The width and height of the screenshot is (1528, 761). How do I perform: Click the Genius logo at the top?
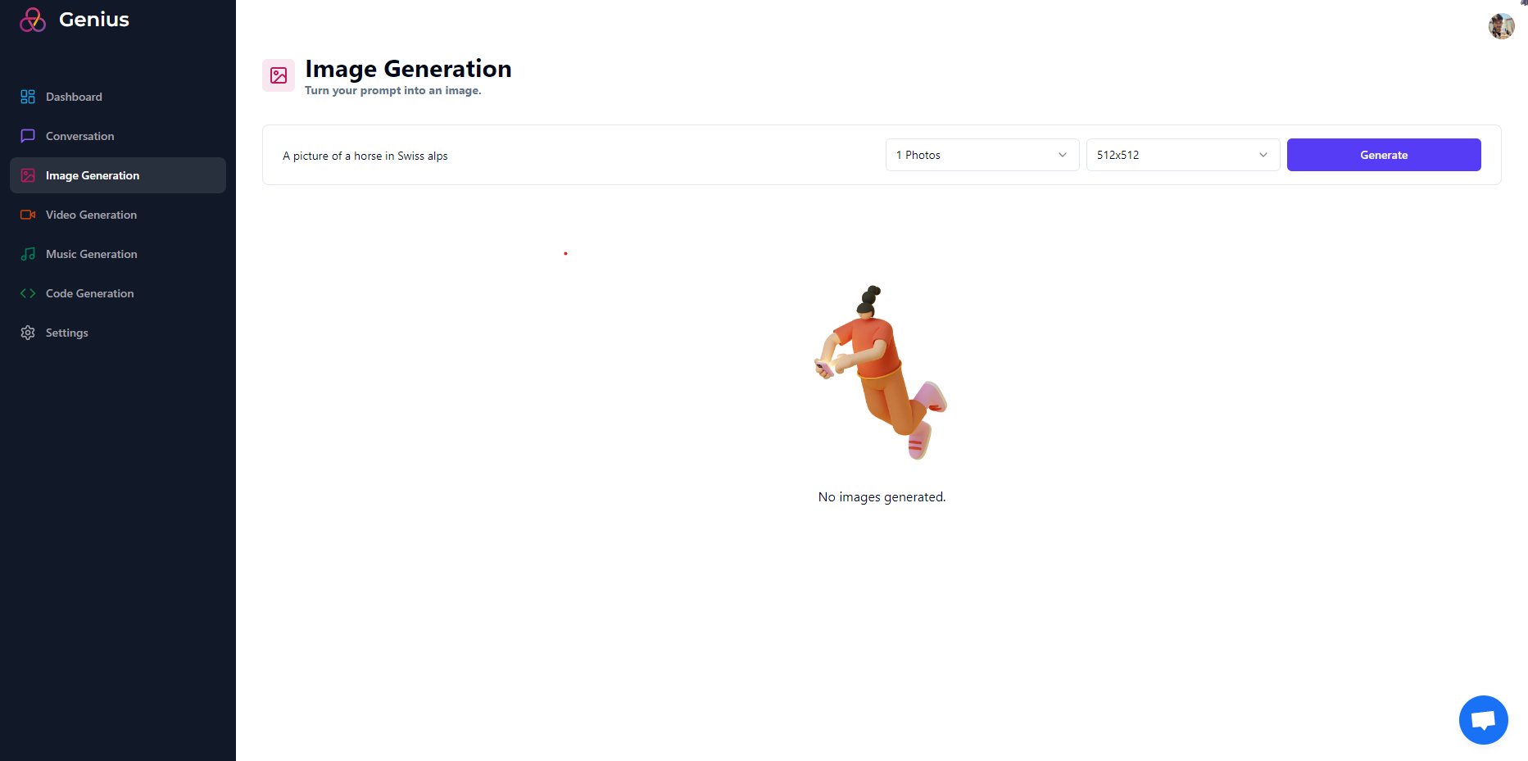point(72,19)
